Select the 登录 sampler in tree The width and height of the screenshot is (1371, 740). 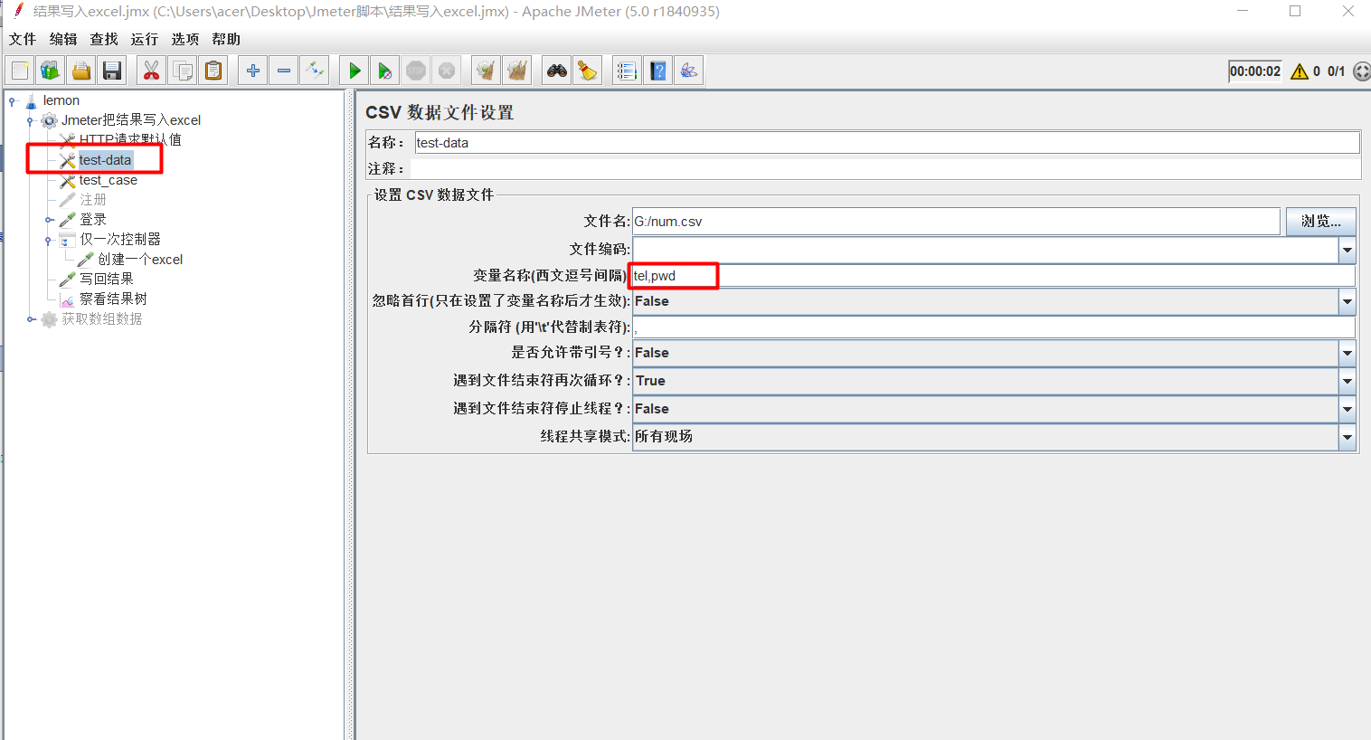point(93,220)
